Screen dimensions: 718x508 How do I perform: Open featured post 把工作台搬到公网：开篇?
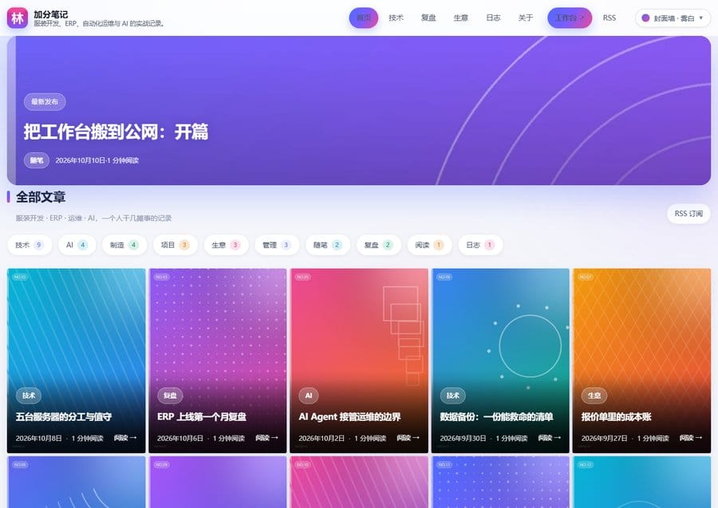(116, 132)
